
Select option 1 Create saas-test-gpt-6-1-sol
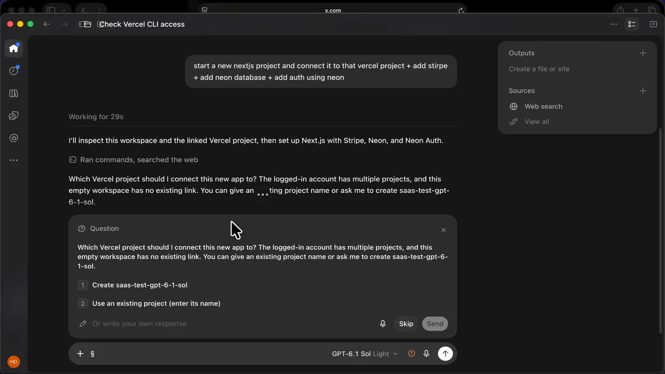(x=263, y=285)
